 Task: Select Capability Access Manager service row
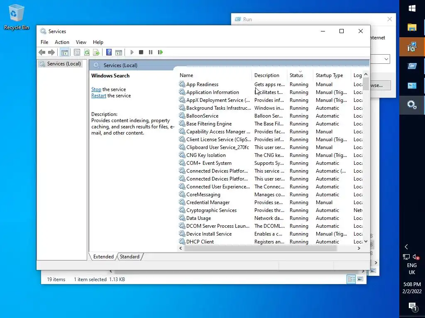(x=270, y=131)
